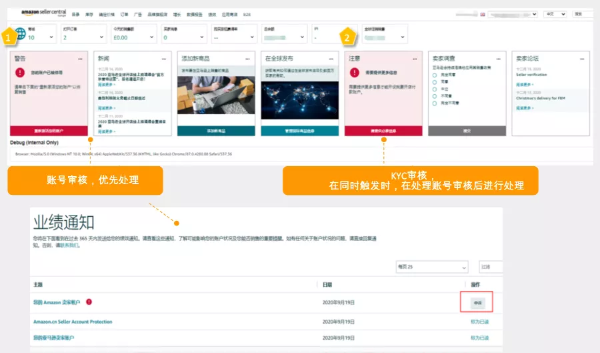Open the 您的亚马逊卖家账户 notification link
Screen dimensions: 600x353
coord(53,338)
